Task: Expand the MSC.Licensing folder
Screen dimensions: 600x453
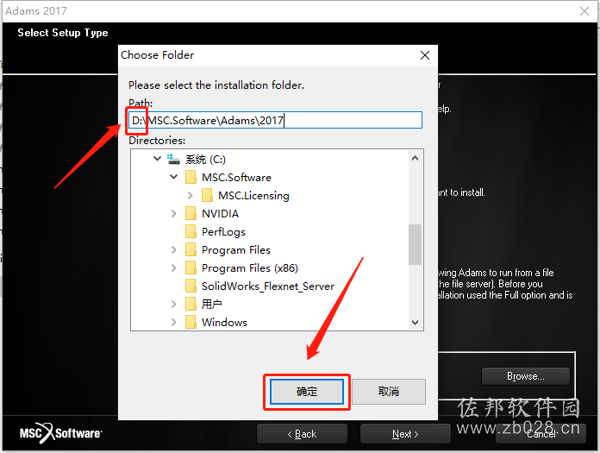Action: click(191, 195)
